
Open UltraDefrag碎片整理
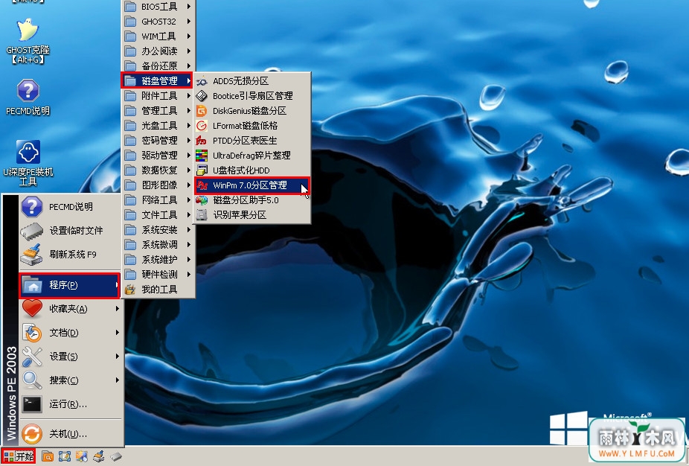click(252, 156)
